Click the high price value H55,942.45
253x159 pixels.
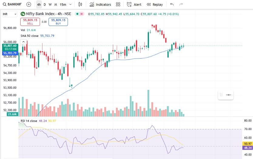pyautogui.click(x=114, y=14)
